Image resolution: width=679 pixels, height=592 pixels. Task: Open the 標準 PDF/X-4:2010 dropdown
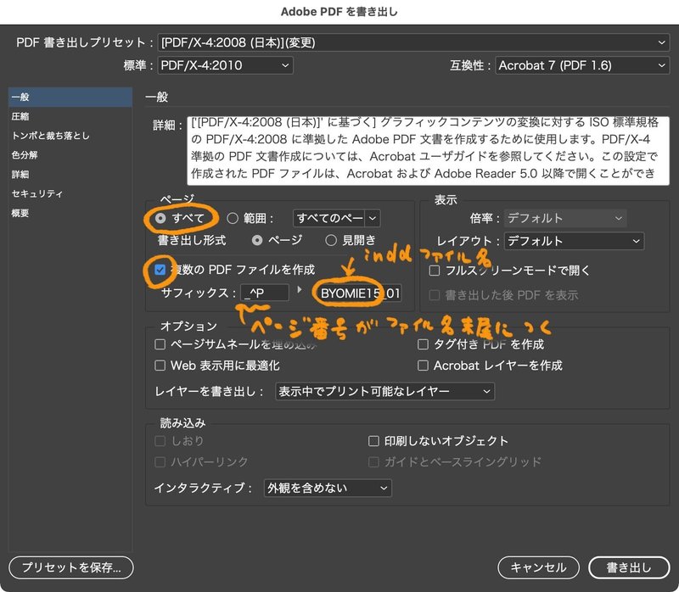coord(225,65)
